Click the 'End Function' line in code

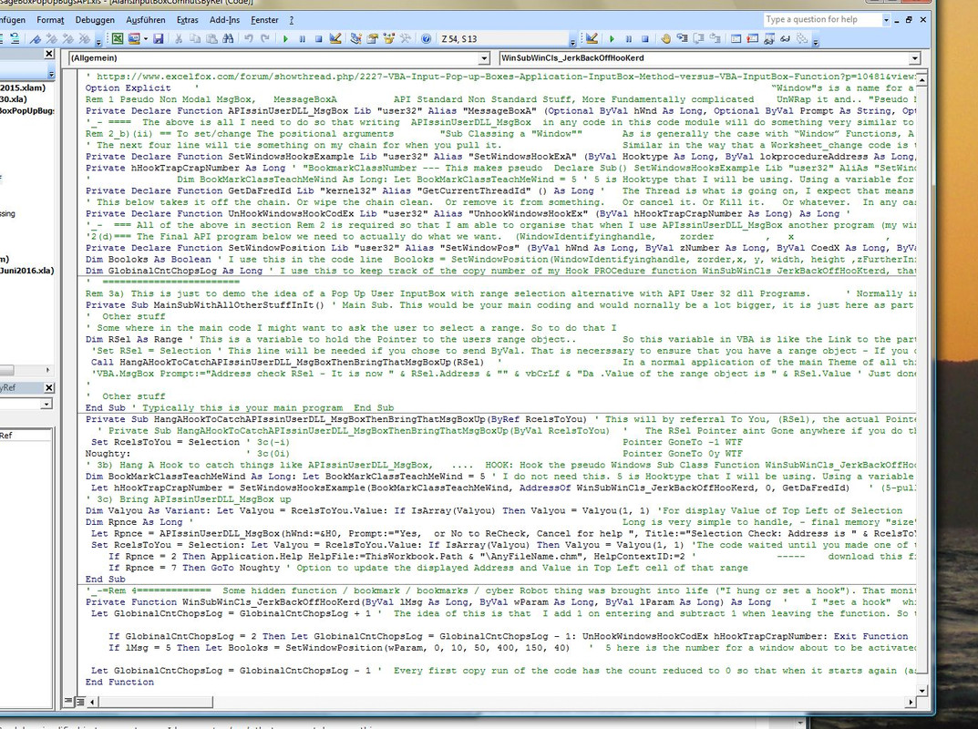click(x=119, y=683)
